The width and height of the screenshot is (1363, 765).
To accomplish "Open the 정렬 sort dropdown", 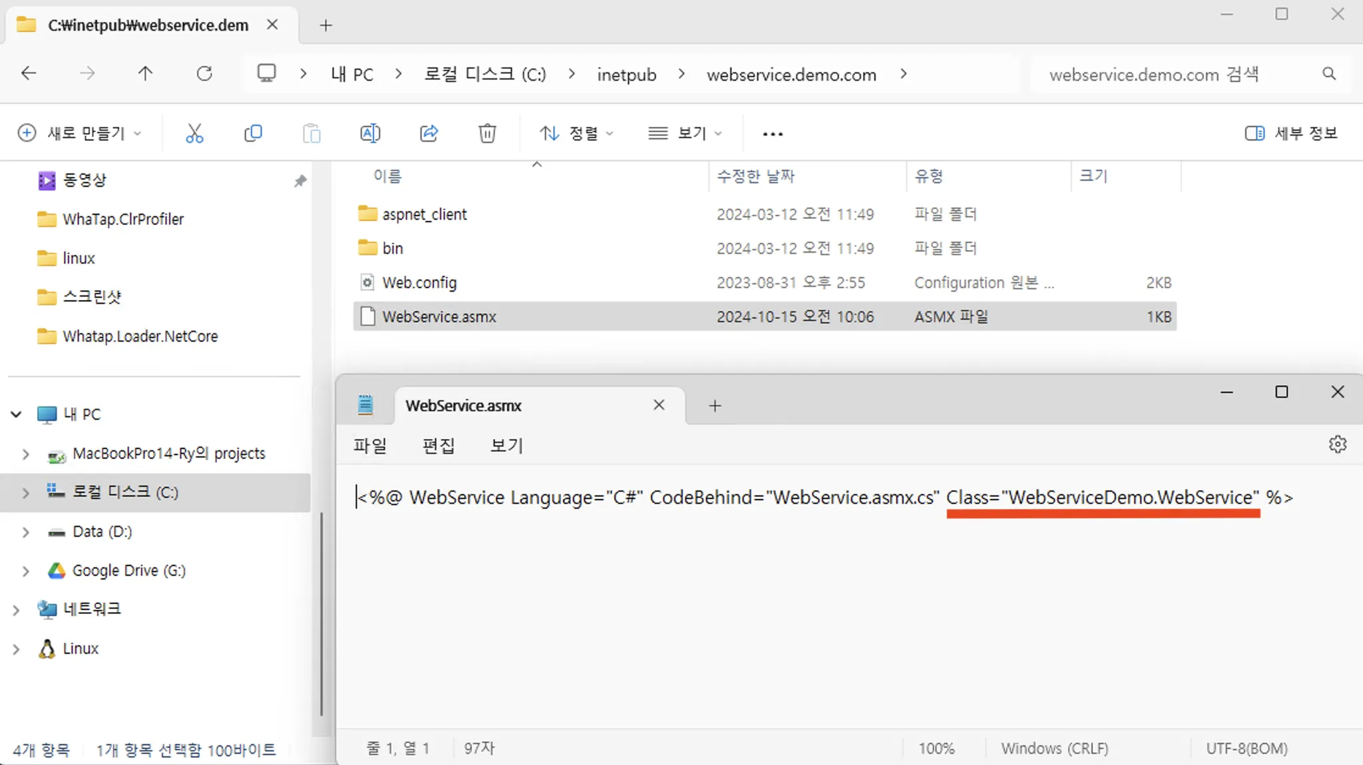I will coord(576,134).
